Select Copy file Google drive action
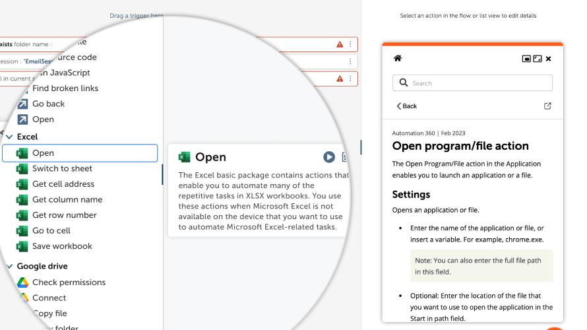This screenshot has width=587, height=330. [49, 313]
